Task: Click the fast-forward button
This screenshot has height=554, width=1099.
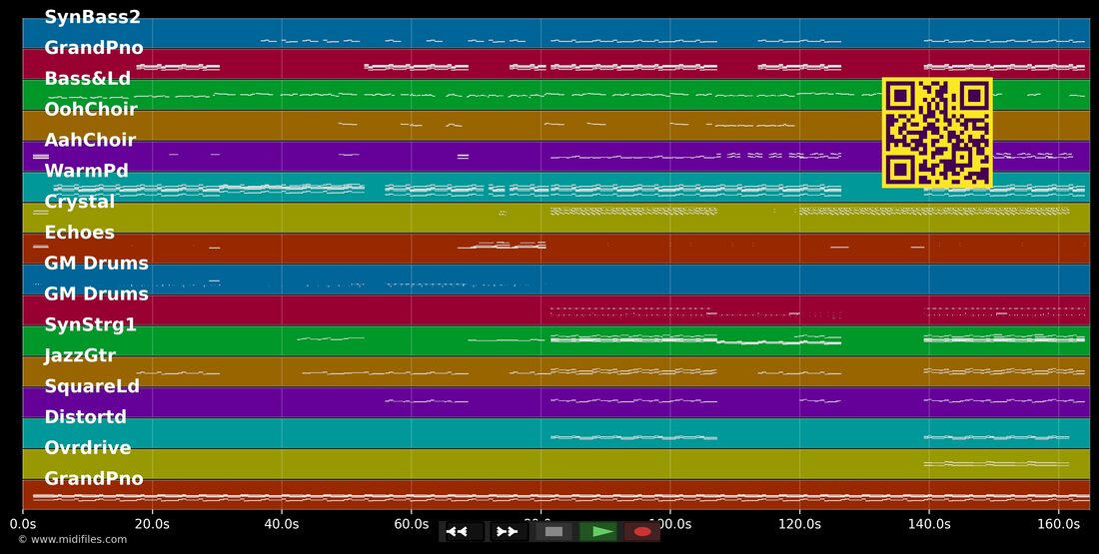Action: [x=509, y=532]
